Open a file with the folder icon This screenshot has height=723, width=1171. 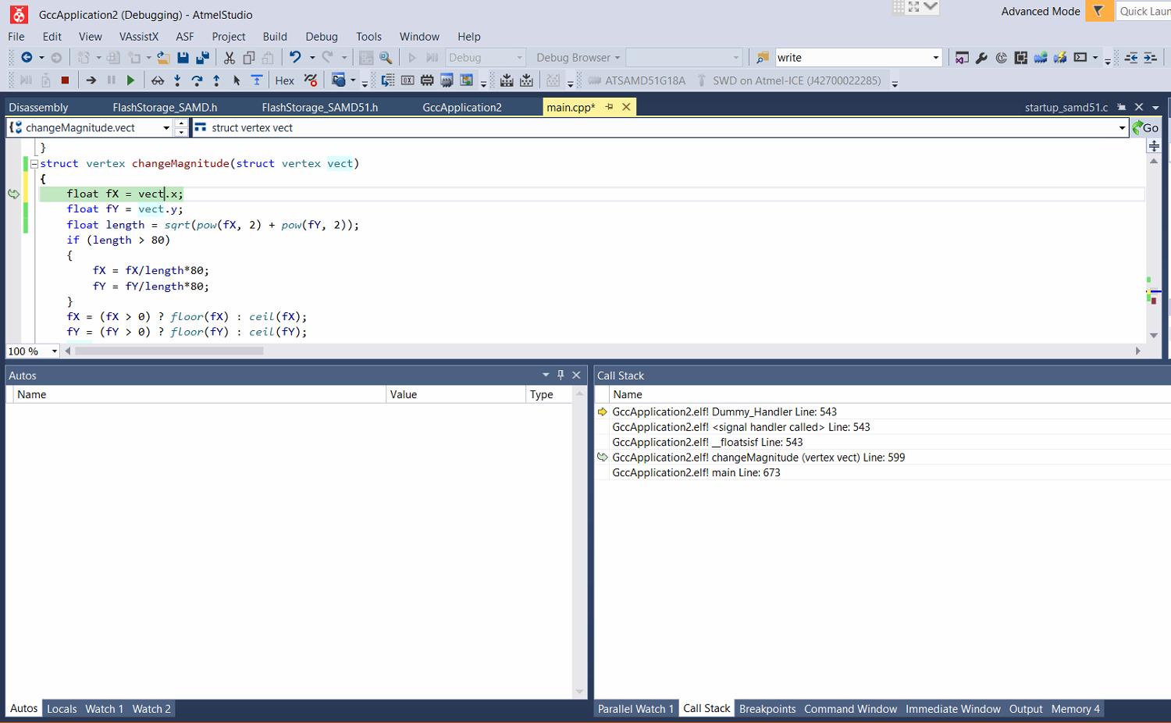[x=161, y=57]
